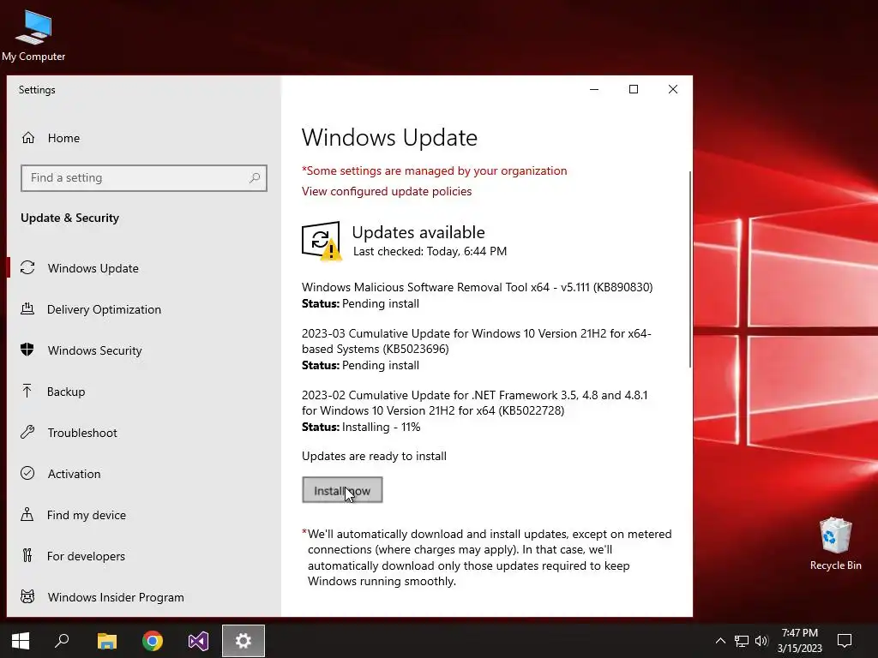Open View configured update policies link
The height and width of the screenshot is (658, 878).
pos(387,191)
